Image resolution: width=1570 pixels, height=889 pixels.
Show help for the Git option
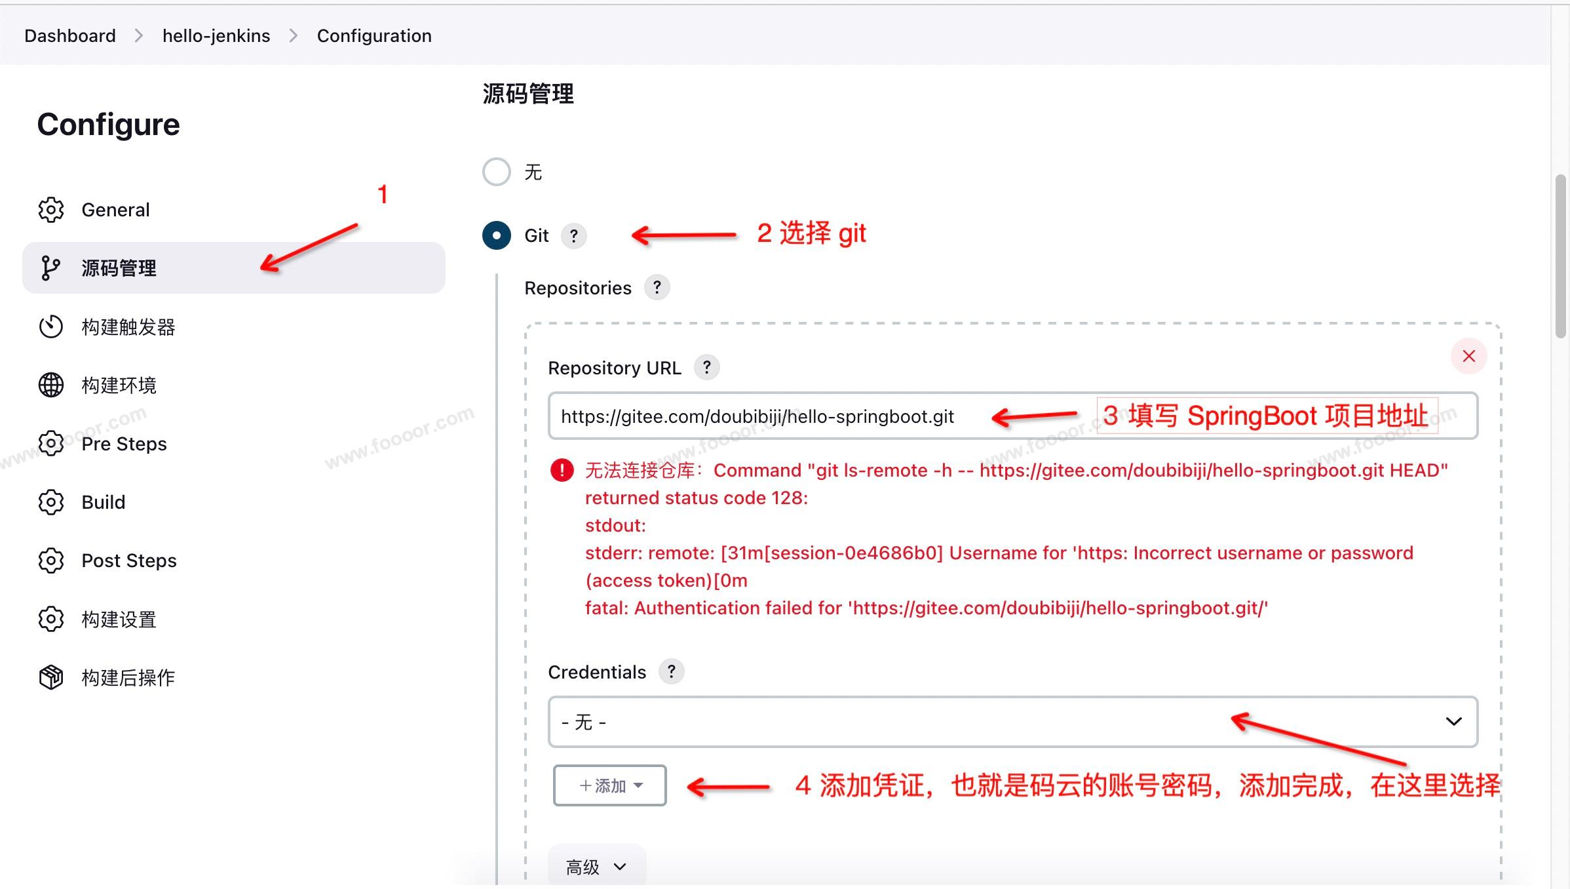click(x=574, y=236)
